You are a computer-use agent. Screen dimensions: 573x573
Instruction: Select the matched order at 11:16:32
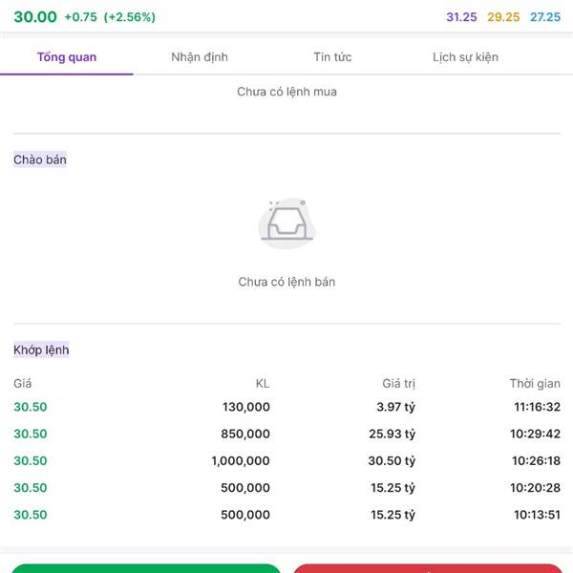286,407
